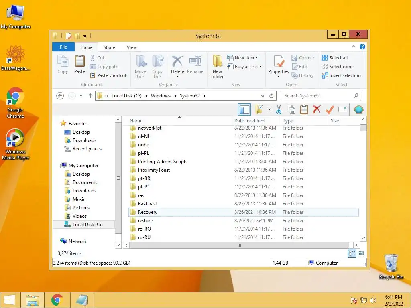Open the Easy access dropdown

[x=244, y=67]
